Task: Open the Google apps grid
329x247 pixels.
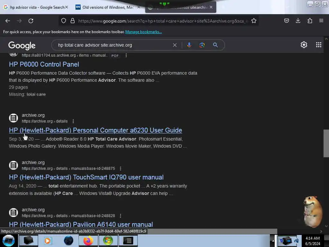Action: click(319, 45)
